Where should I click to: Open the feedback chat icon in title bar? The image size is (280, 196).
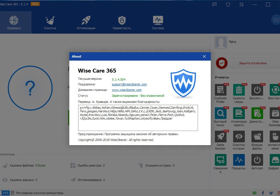[215, 4]
